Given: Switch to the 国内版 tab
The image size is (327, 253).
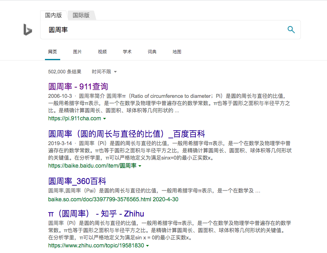Looking at the screenshot, I should [x=53, y=15].
